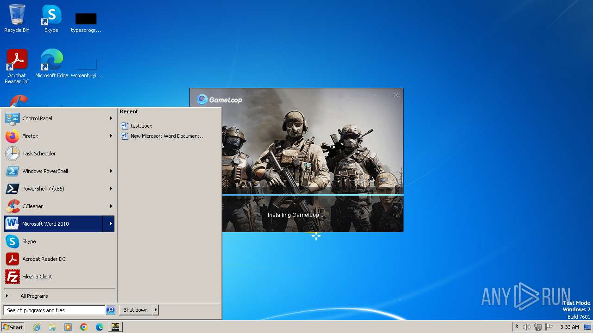Open All Programs list
The width and height of the screenshot is (593, 333).
34,296
